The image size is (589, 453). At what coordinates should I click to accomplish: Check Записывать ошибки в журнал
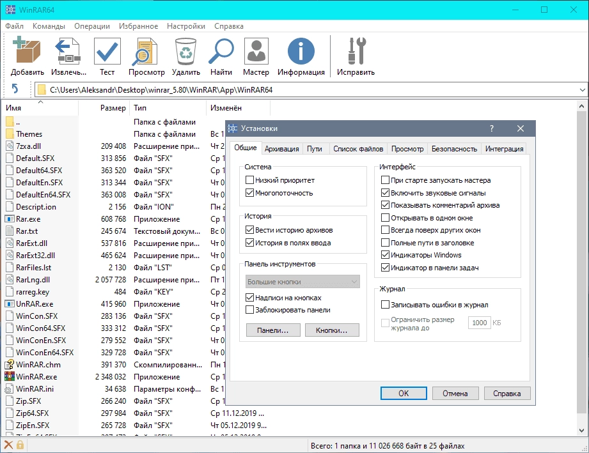point(385,304)
